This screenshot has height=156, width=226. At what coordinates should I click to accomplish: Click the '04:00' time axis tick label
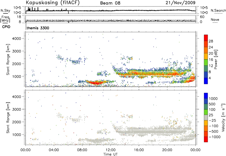[x=54, y=150]
